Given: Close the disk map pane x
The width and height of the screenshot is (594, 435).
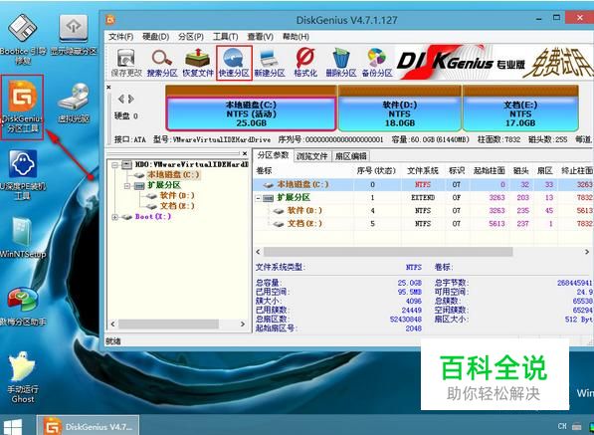Looking at the screenshot, I should pyautogui.click(x=108, y=88).
